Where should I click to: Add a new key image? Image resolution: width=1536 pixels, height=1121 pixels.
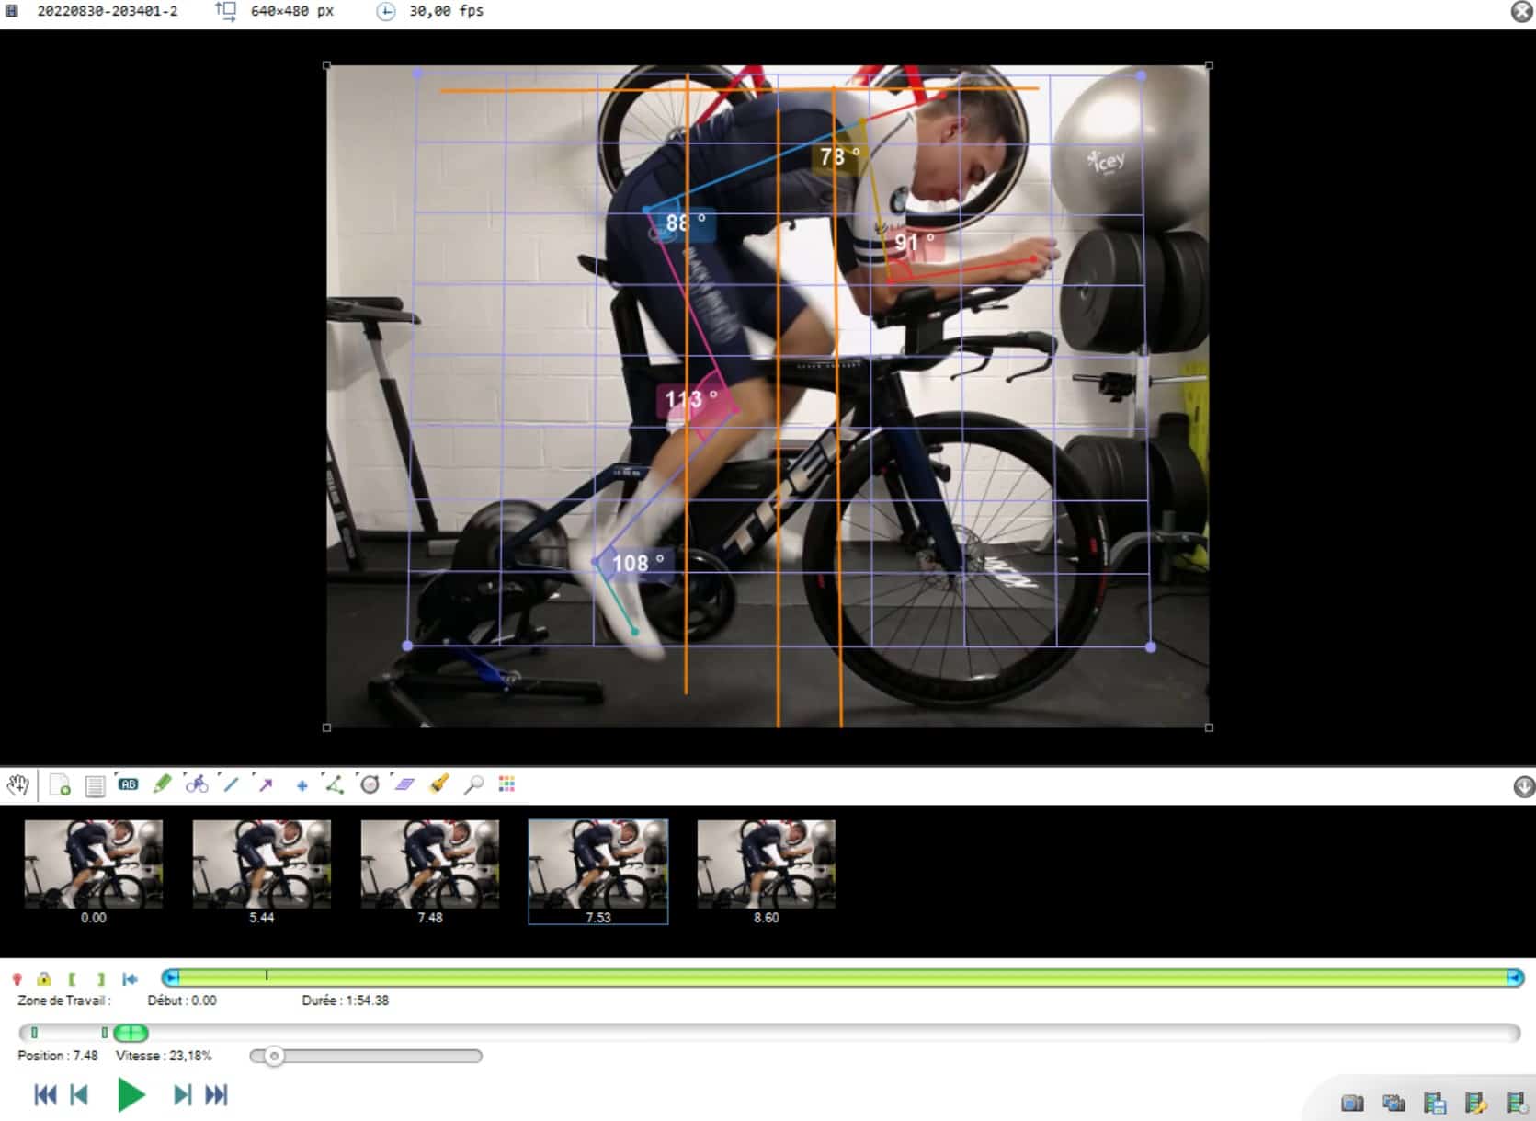coord(60,785)
